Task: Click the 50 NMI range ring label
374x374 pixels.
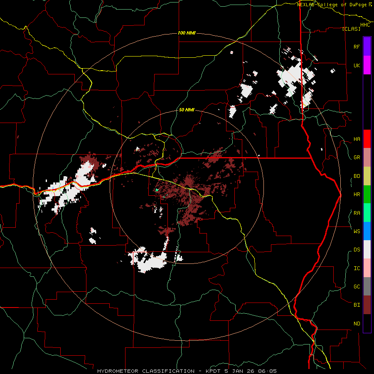Action: [x=187, y=110]
